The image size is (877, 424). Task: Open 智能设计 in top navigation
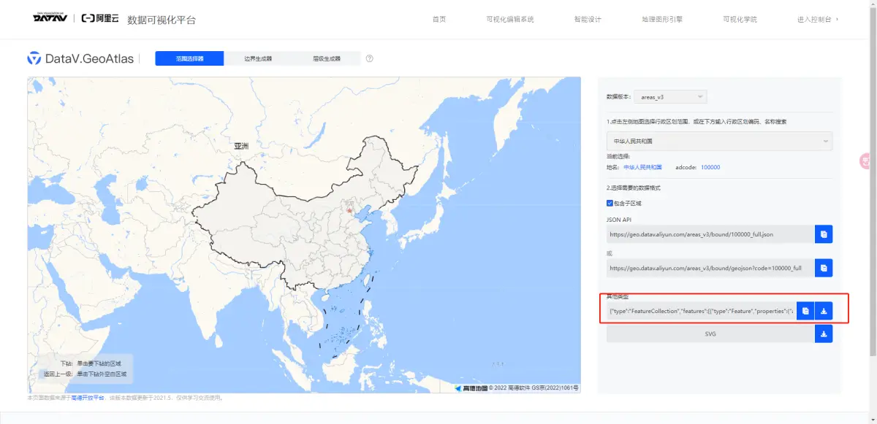(588, 19)
